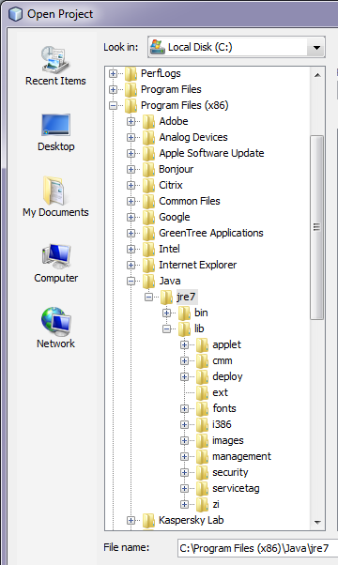
Task: Select 'servicetag' folder name
Action: point(236,489)
